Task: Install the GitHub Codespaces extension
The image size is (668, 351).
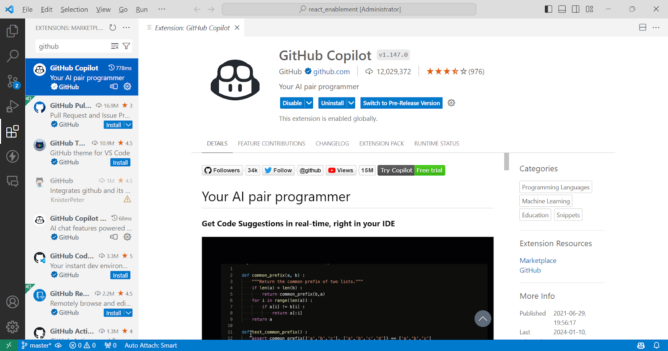Action: [120, 275]
